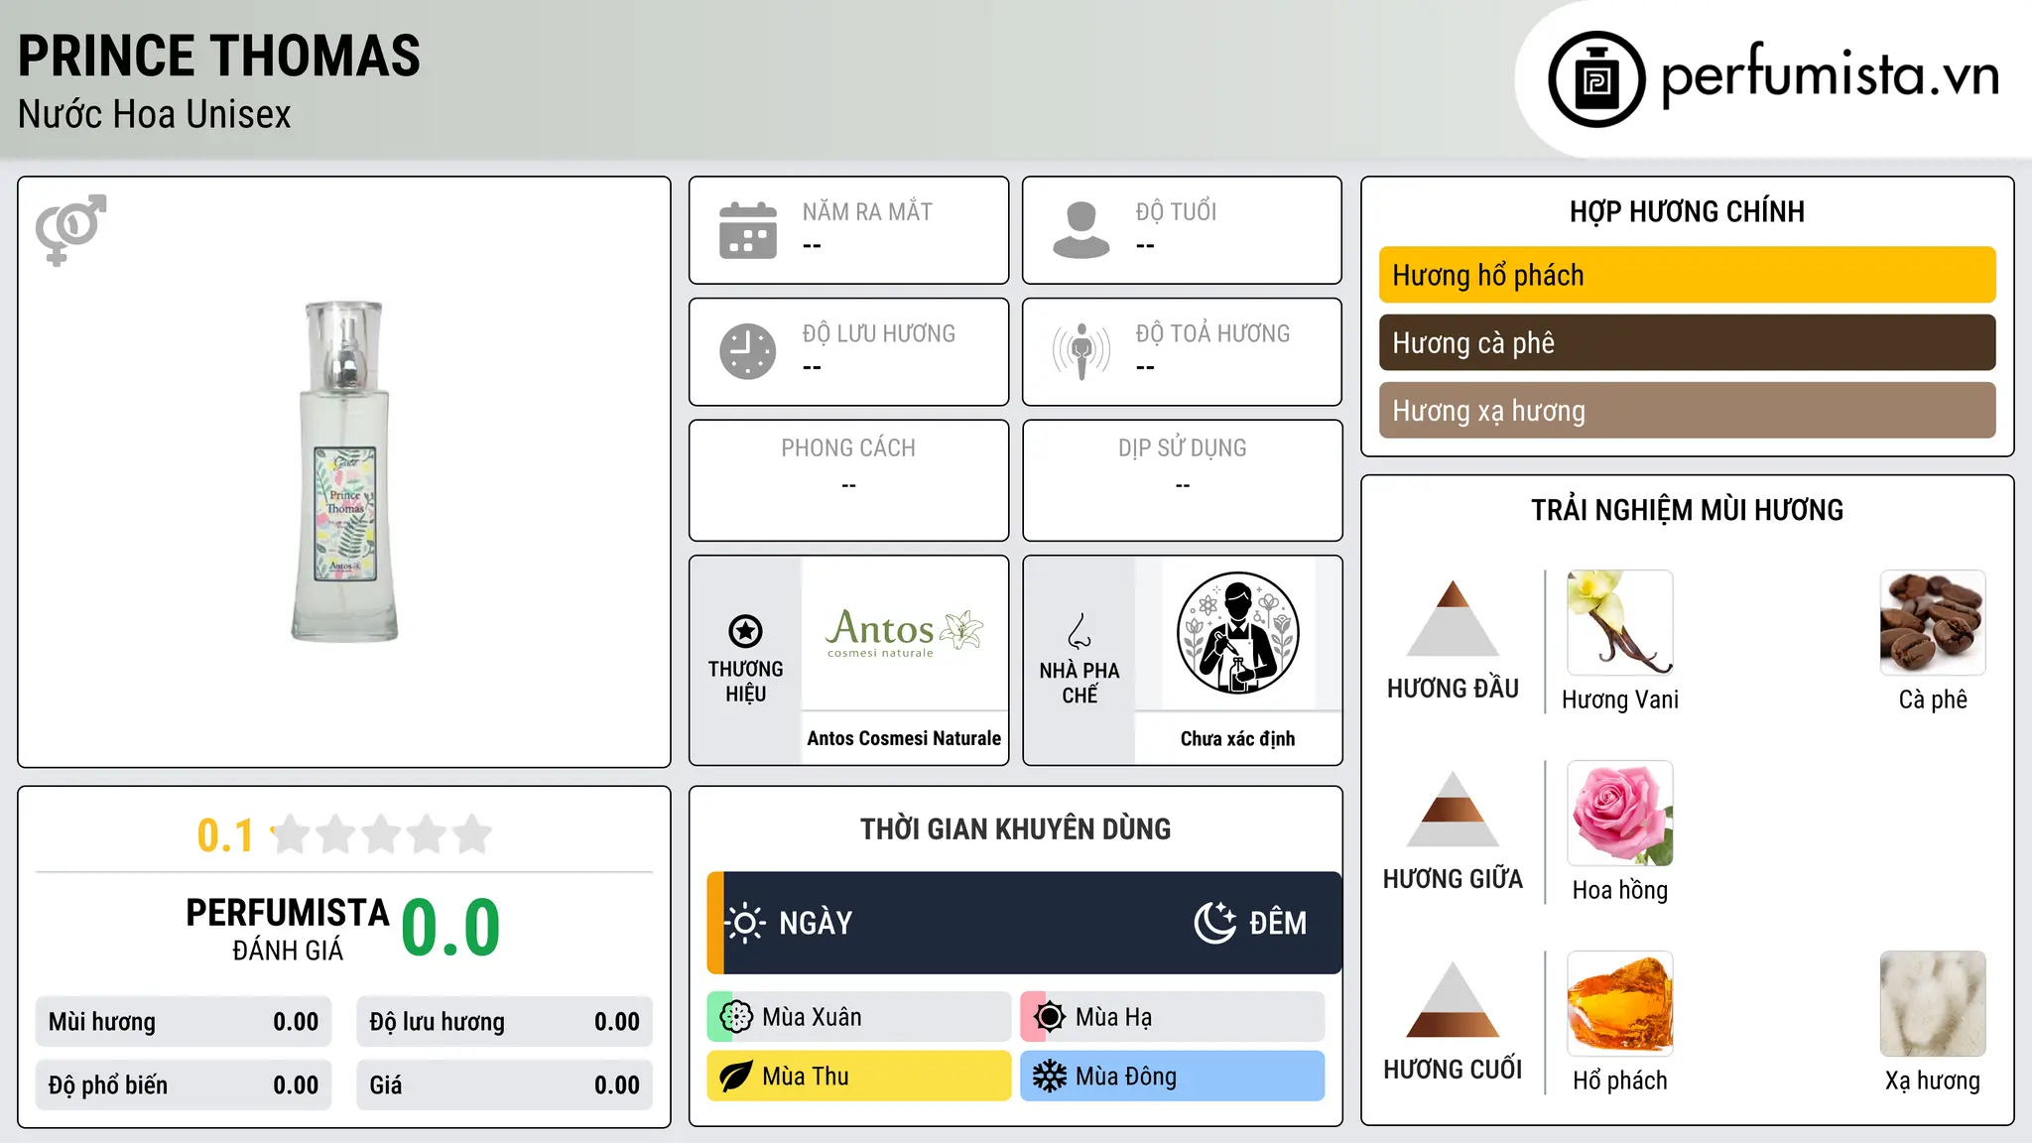Click the unisex gender symbol icon
This screenshot has height=1143, width=2032.
point(70,230)
